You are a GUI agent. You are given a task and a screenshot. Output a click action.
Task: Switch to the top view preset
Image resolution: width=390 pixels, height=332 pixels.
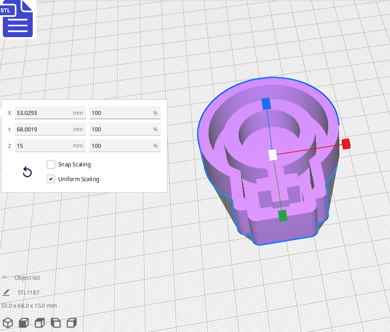tap(39, 322)
